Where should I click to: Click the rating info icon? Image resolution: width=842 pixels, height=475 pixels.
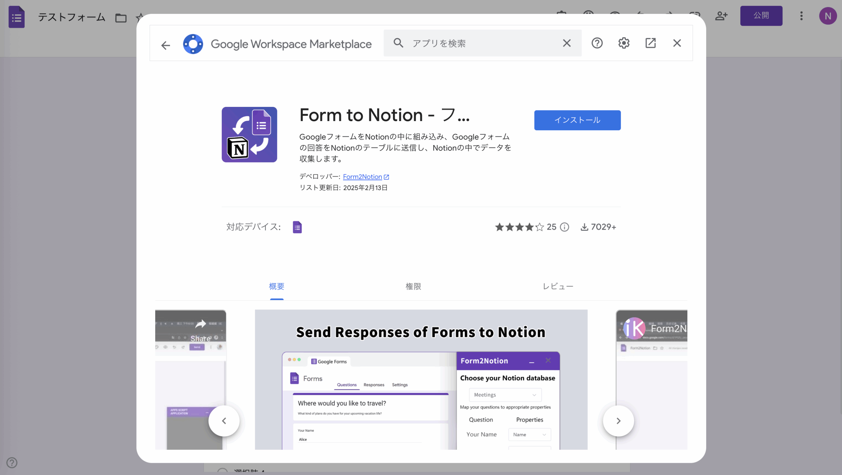564,227
